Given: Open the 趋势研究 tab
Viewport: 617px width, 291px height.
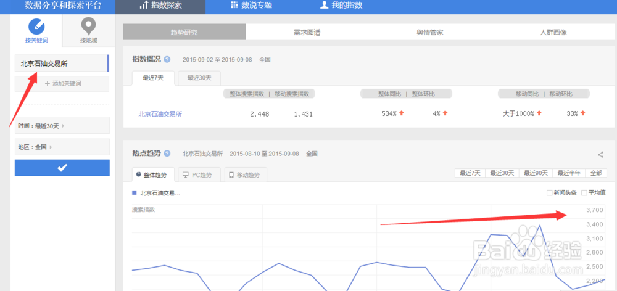Looking at the screenshot, I should [x=184, y=32].
